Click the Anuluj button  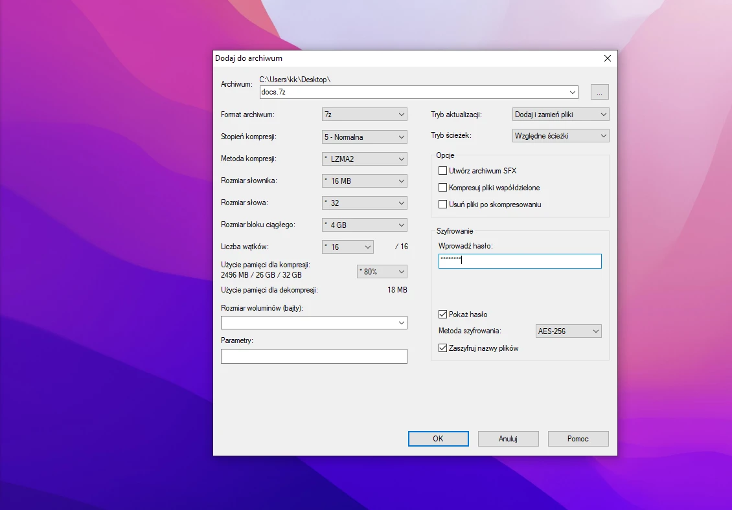[x=508, y=439]
